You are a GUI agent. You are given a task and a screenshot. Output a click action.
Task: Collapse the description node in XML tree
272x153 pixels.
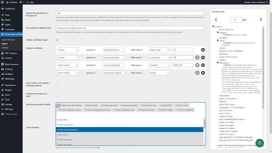(x=218, y=62)
